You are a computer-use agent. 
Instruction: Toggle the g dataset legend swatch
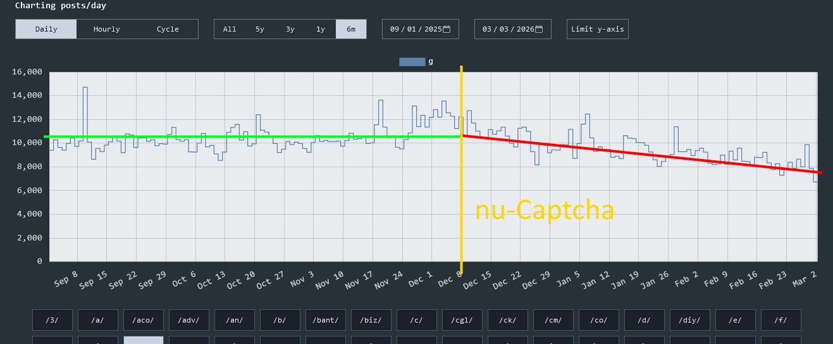point(412,62)
